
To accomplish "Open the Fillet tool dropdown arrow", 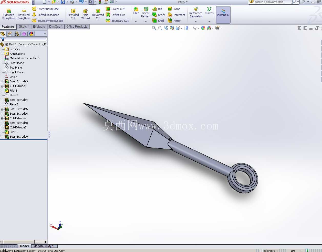I will [136, 21].
